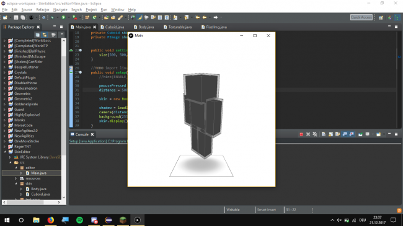The height and width of the screenshot is (226, 403).
Task: Click the Clear Console icon
Action: click(x=324, y=134)
